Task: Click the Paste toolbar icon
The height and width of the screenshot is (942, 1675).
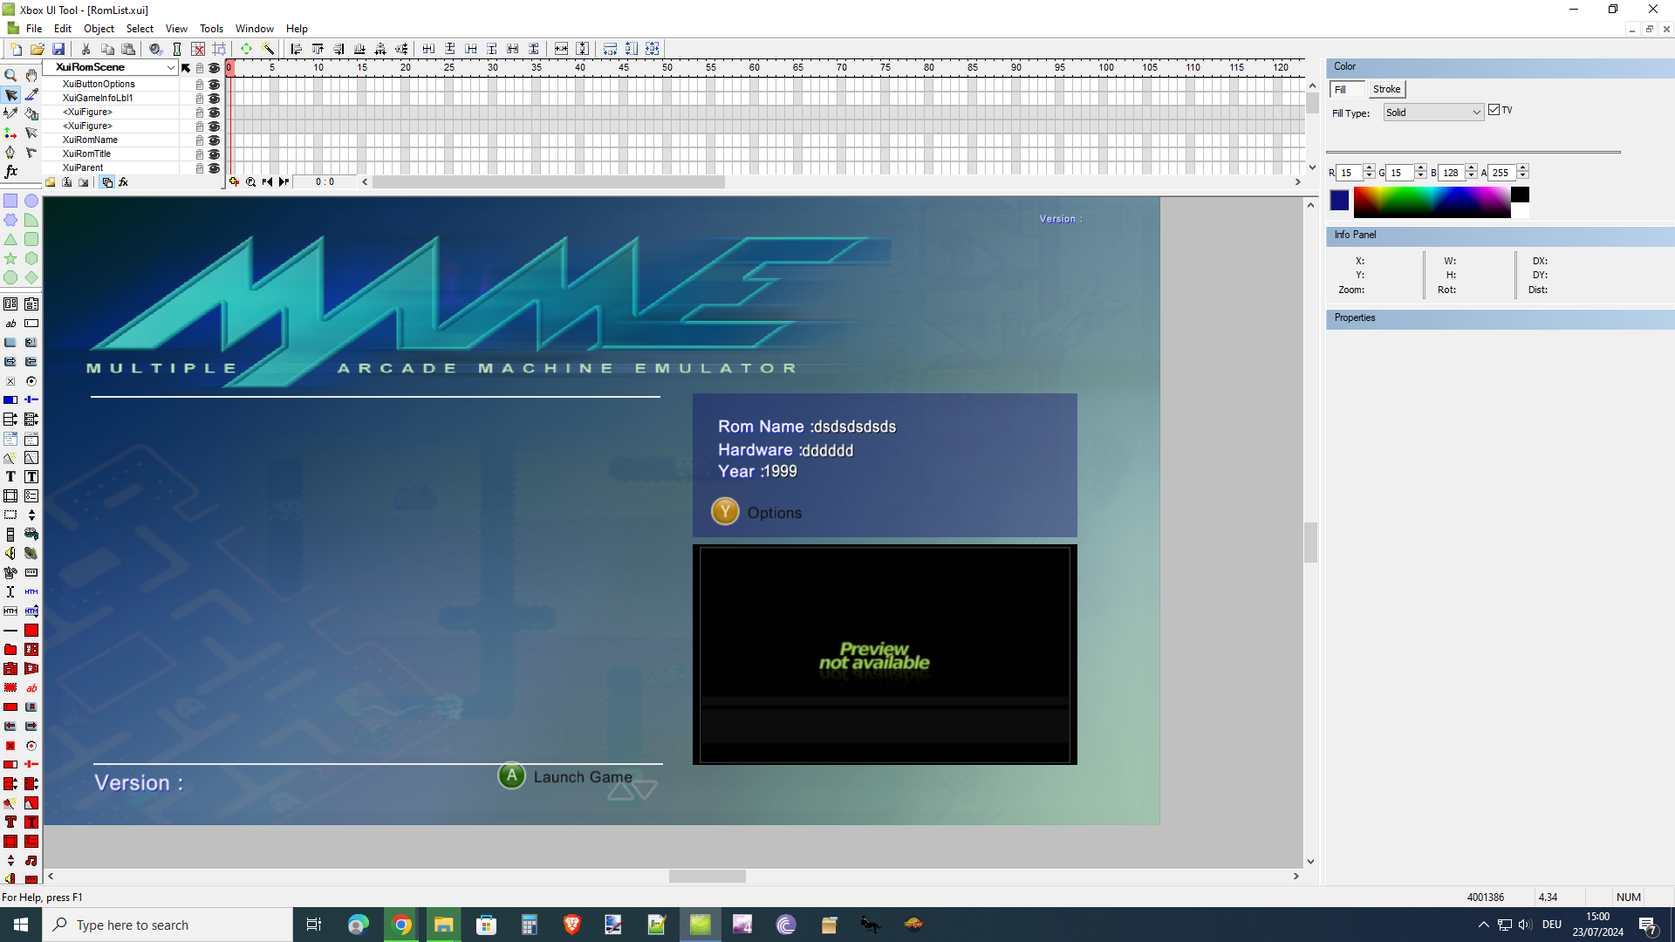Action: 128,49
